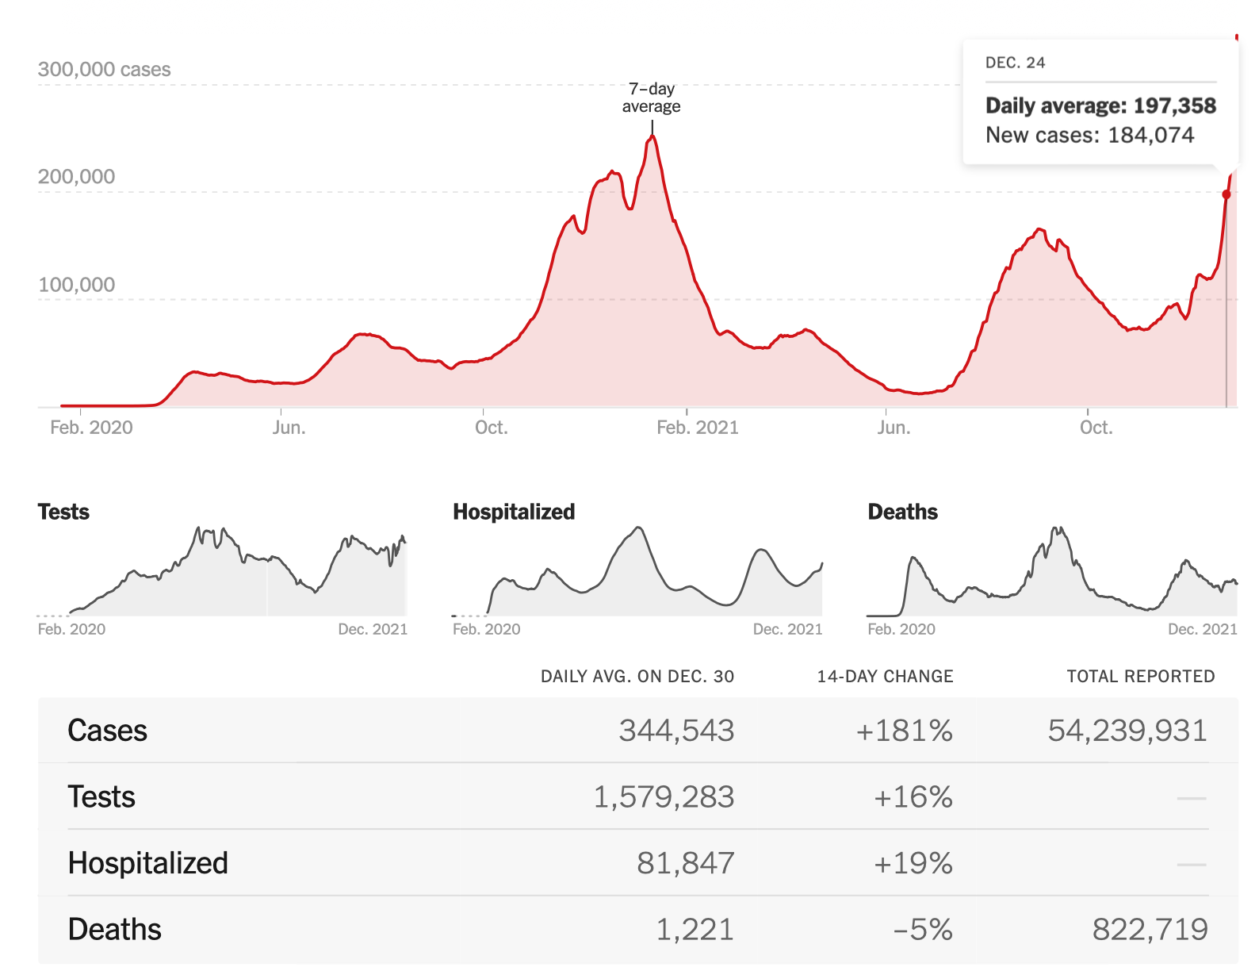Image resolution: width=1259 pixels, height=971 pixels.
Task: Open the Hospitalized mini chart
Action: point(637,571)
